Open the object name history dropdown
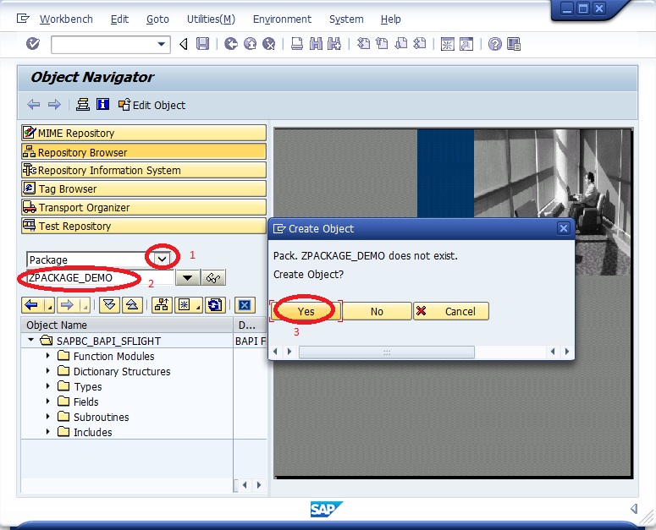The height and width of the screenshot is (530, 656). (187, 278)
